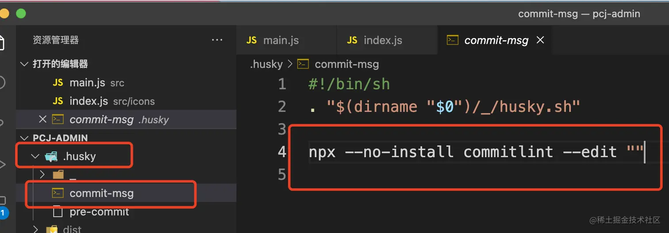
Task: Open main.js src in open editors
Action: tap(126, 83)
